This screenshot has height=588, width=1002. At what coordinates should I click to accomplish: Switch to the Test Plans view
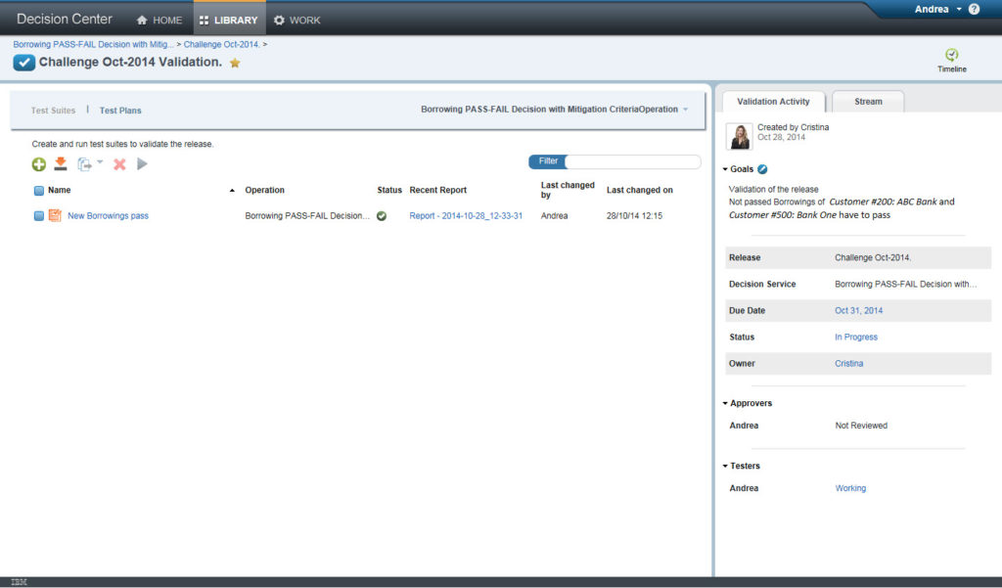pos(120,111)
